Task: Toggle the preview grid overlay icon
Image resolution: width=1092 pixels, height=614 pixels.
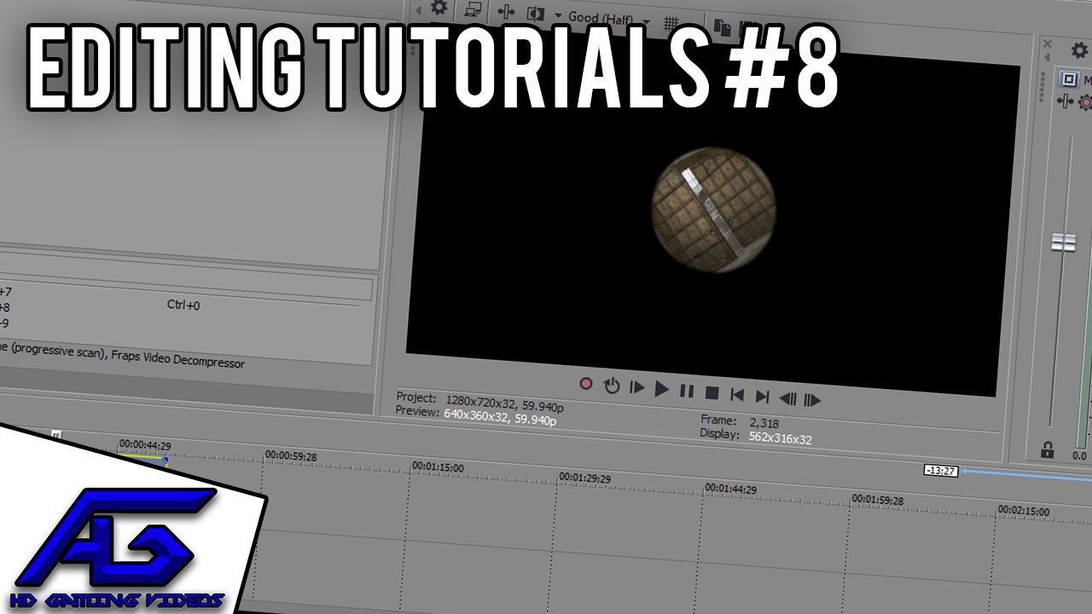Action: pos(671,23)
